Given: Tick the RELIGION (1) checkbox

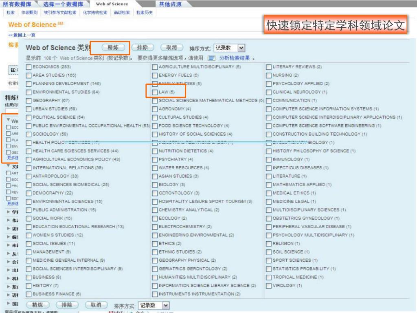Looking at the screenshot, I should click(269, 244).
